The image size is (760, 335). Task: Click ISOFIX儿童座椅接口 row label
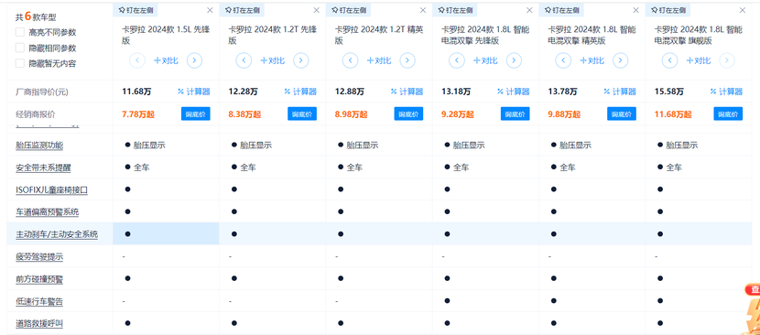pyautogui.click(x=52, y=190)
